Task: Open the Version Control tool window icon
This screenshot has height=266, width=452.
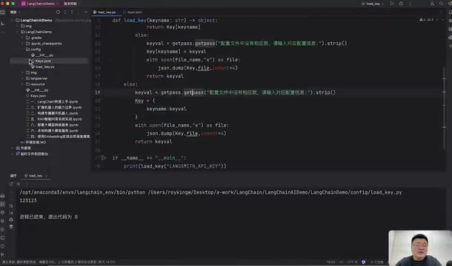Action: (x=3, y=254)
